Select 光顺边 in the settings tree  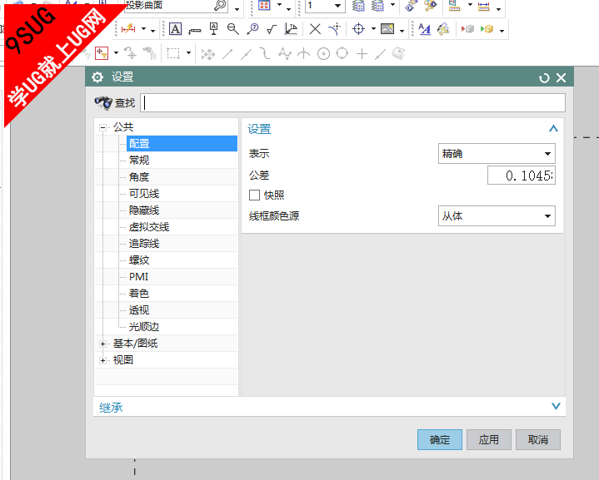click(144, 327)
